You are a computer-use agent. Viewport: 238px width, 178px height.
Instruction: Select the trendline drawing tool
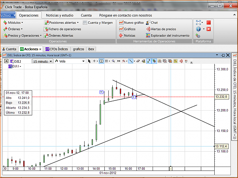coord(130,61)
